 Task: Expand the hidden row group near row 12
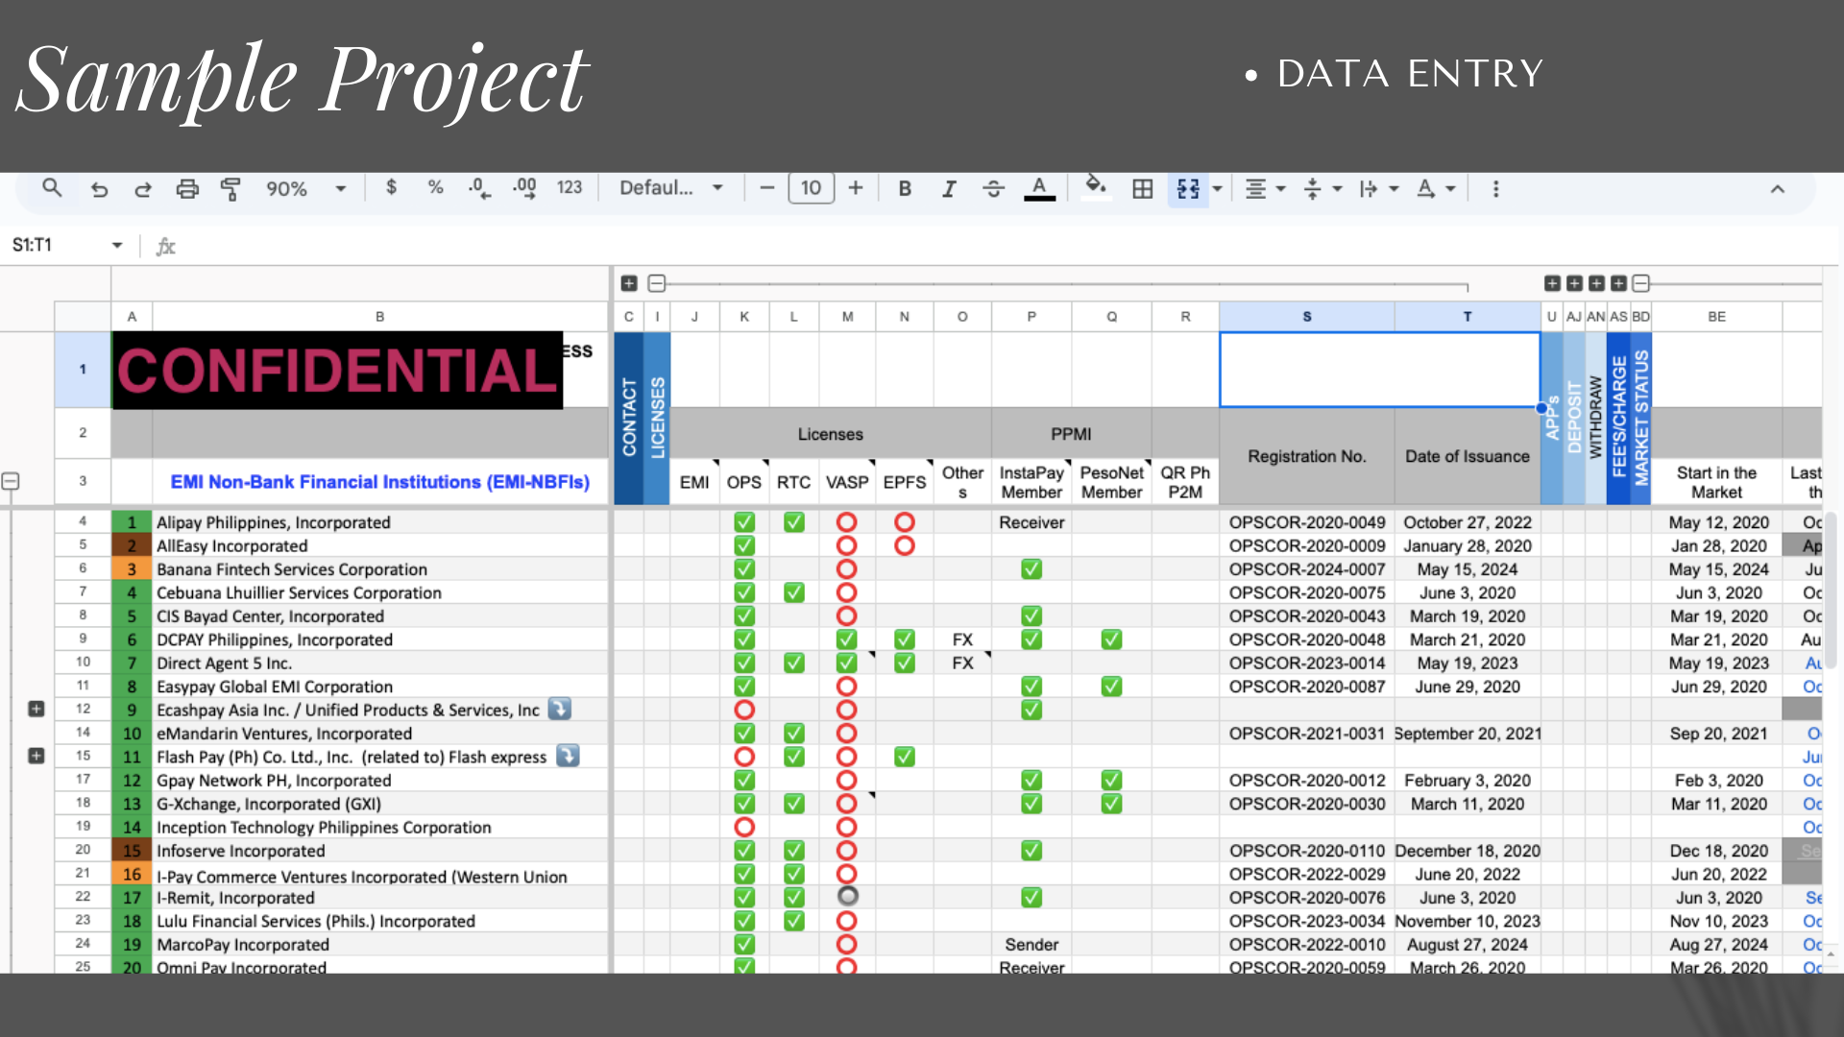click(x=36, y=709)
